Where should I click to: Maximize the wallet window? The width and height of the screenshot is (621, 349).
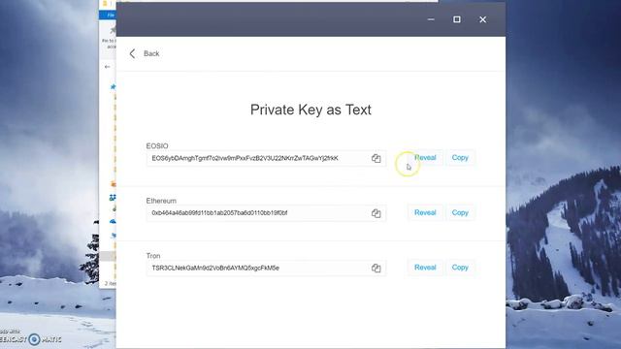coord(457,19)
